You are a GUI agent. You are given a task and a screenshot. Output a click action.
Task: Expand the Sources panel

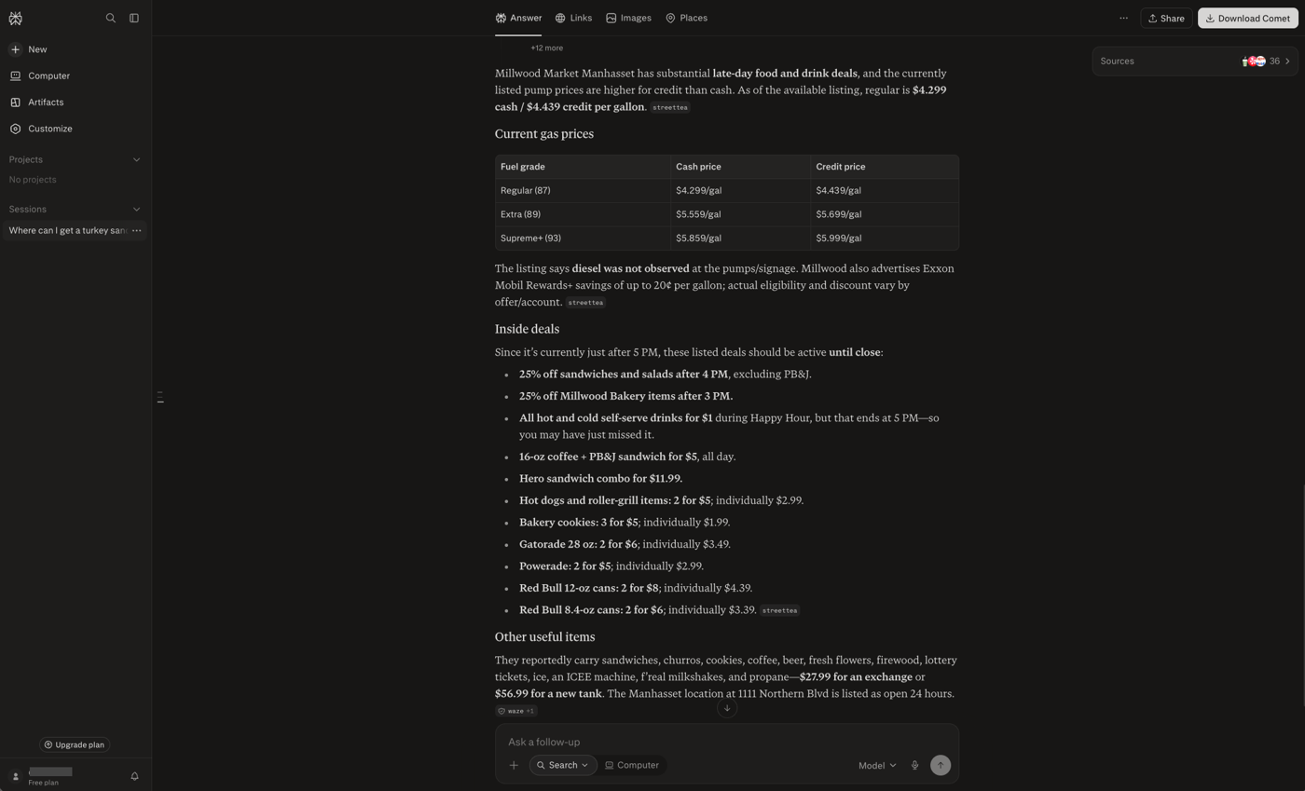click(1194, 61)
